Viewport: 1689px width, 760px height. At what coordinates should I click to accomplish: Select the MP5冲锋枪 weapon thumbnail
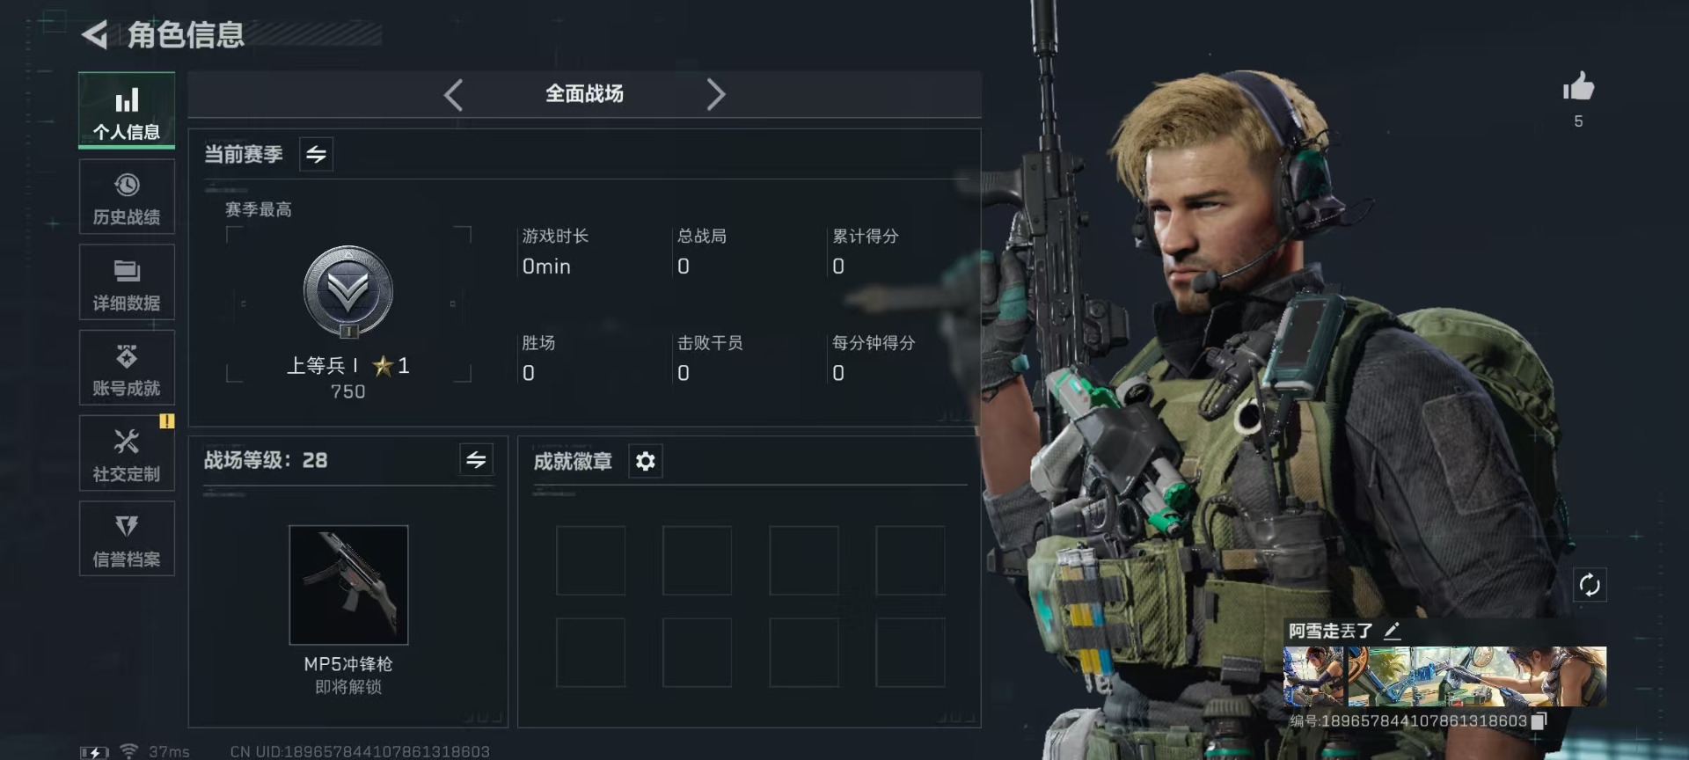[348, 585]
